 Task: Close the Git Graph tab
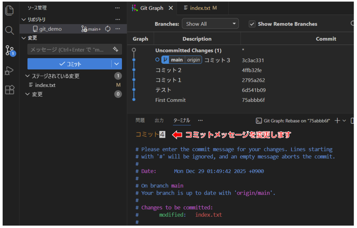[x=170, y=8]
